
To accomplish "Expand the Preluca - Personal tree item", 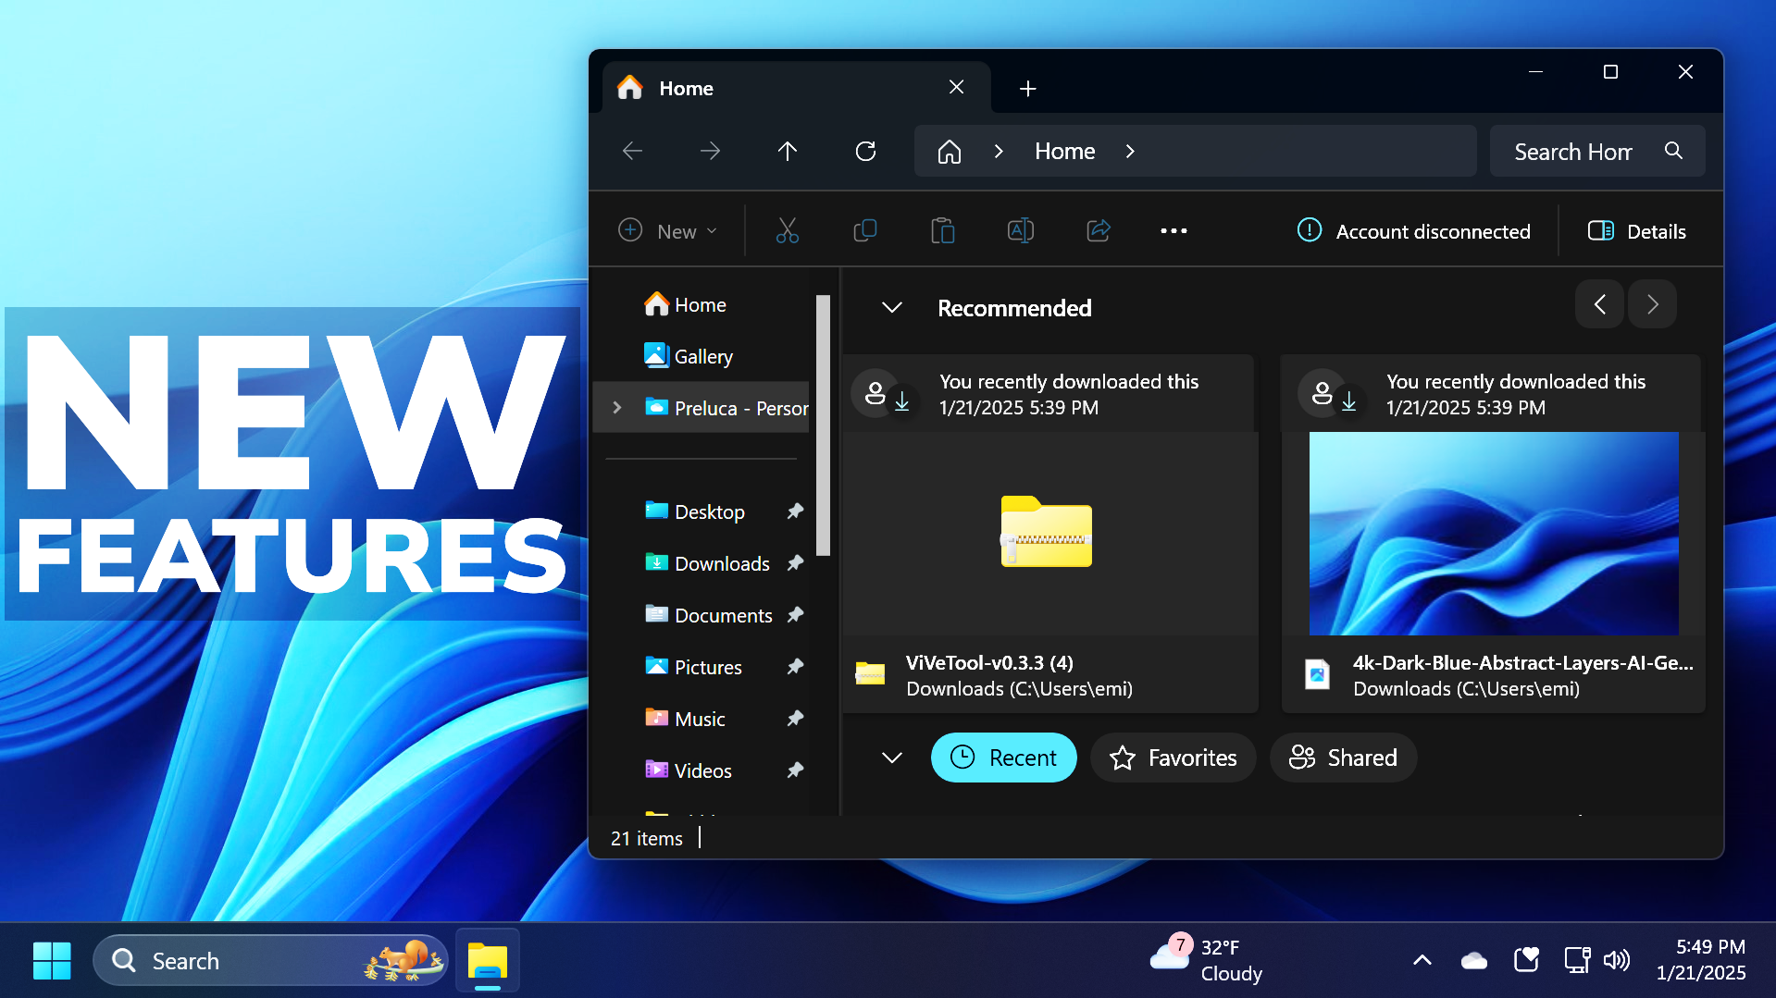I will (x=617, y=407).
